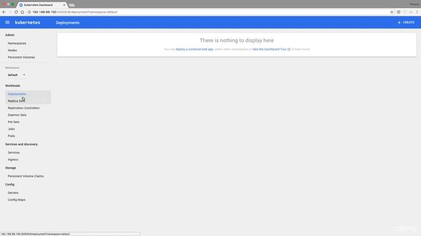Open Namespaces under Admin
This screenshot has width=421, height=236.
coord(17,43)
